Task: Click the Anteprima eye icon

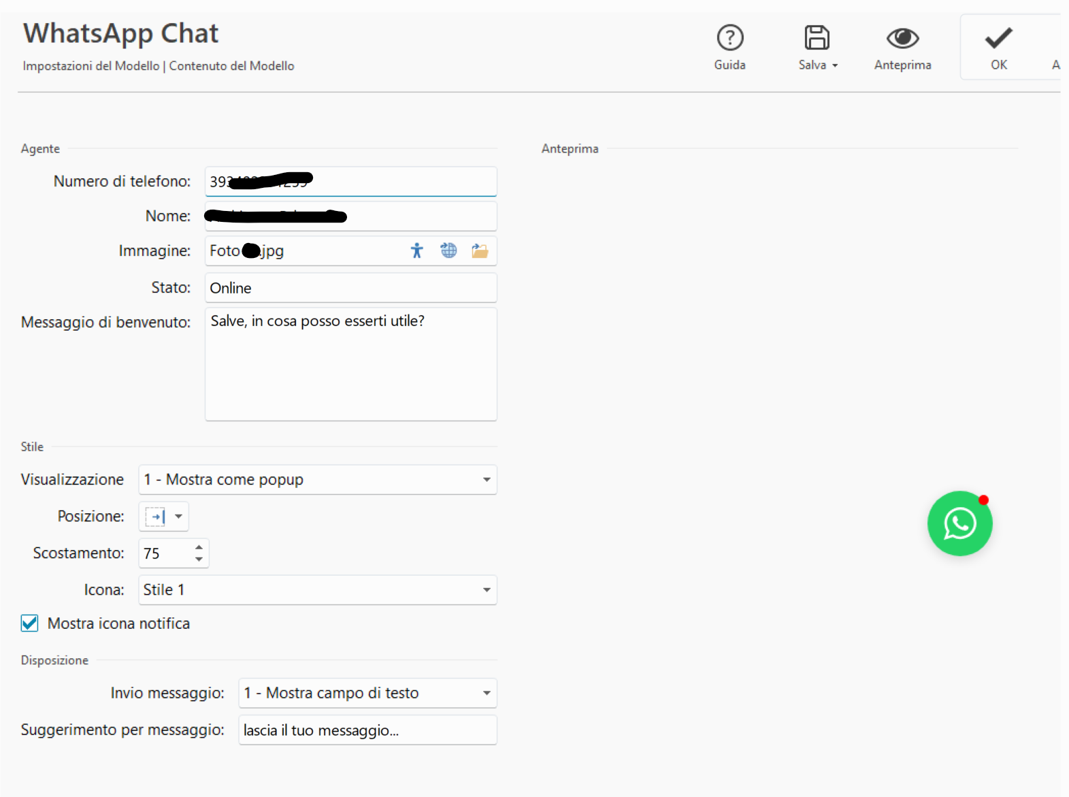Action: (x=902, y=39)
